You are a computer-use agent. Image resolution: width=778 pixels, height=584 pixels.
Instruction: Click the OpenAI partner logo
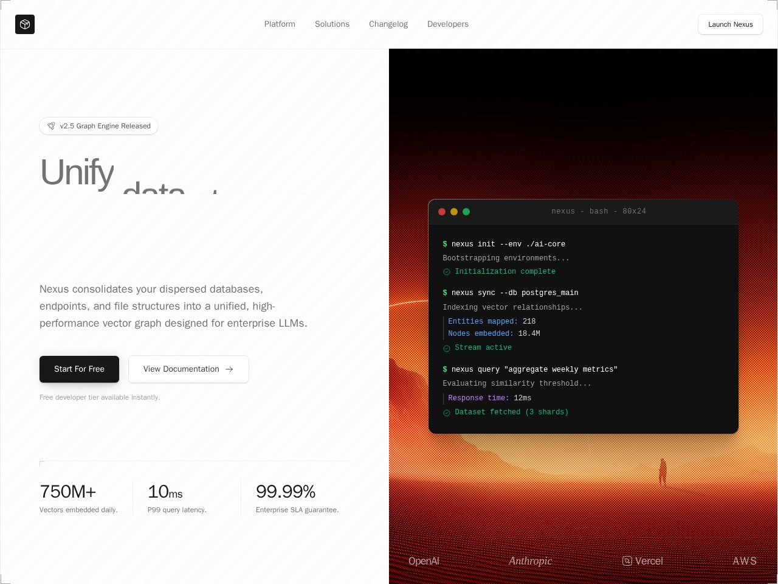coord(424,561)
